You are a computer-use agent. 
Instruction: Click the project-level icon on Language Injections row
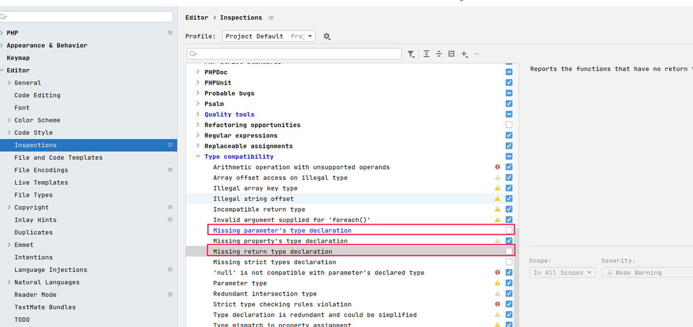pyautogui.click(x=170, y=270)
